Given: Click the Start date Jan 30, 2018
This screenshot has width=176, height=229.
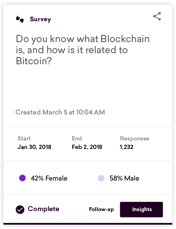Looking at the screenshot, I should (x=34, y=147).
